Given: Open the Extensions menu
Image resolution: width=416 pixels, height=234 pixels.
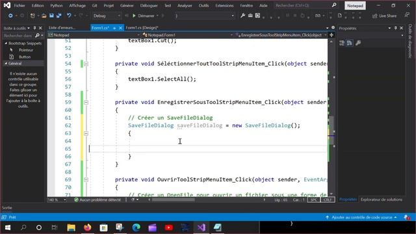Looking at the screenshot, I should click(x=224, y=5).
